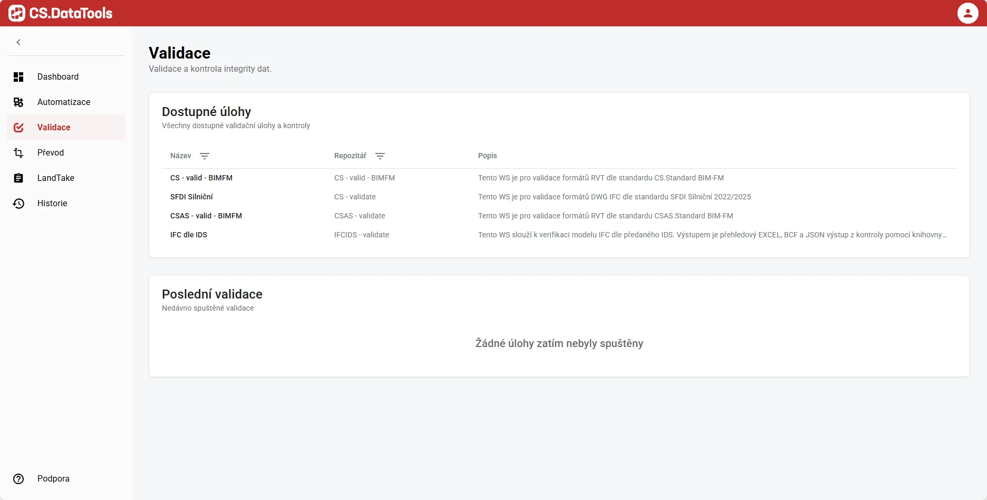
Task: Click the CS - validate repository cell
Action: click(355, 197)
